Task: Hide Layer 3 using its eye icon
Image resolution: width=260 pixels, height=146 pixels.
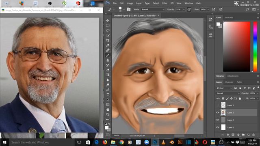Action: pyautogui.click(x=218, y=113)
